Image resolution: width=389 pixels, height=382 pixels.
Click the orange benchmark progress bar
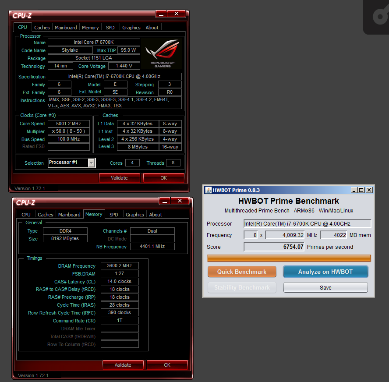click(x=289, y=258)
